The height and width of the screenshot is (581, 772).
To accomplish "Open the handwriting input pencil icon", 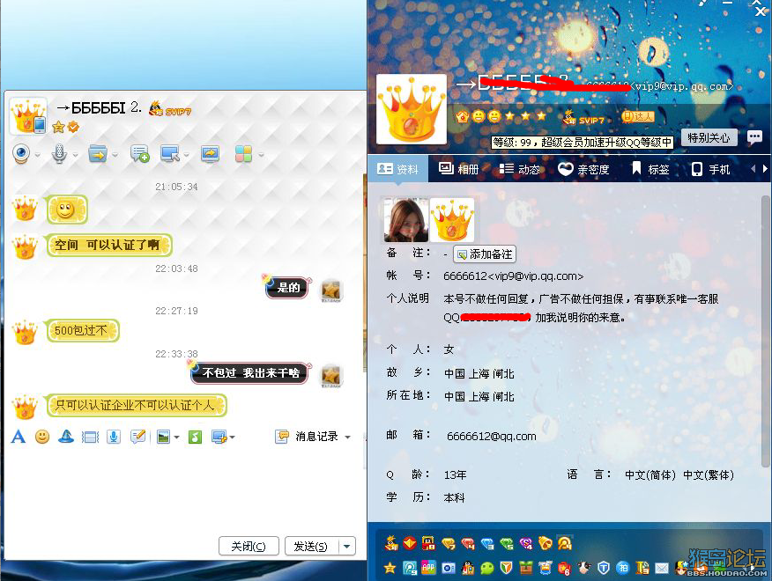I will (x=137, y=437).
